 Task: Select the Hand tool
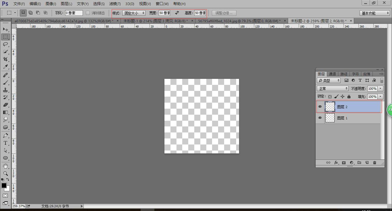click(5, 166)
